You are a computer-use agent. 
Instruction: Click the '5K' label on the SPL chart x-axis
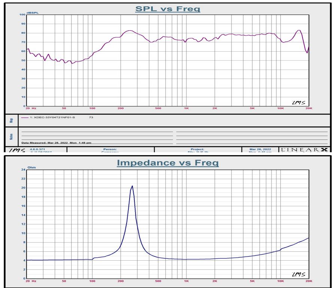point(252,108)
